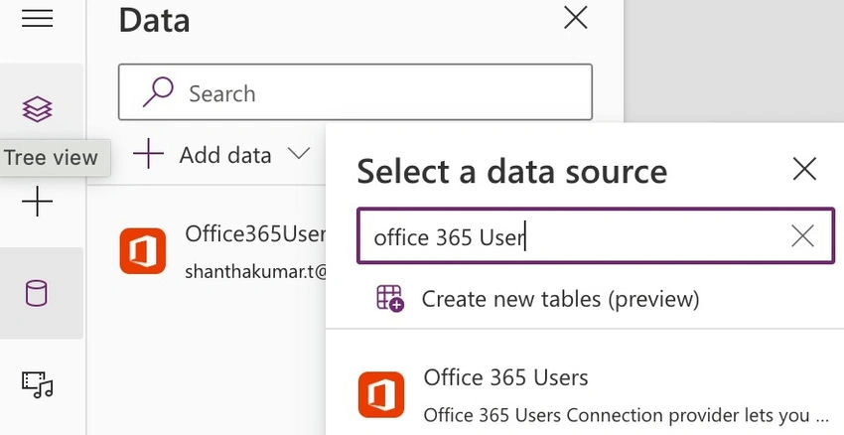
Task: Close the Data panel
Action: pyautogui.click(x=575, y=18)
